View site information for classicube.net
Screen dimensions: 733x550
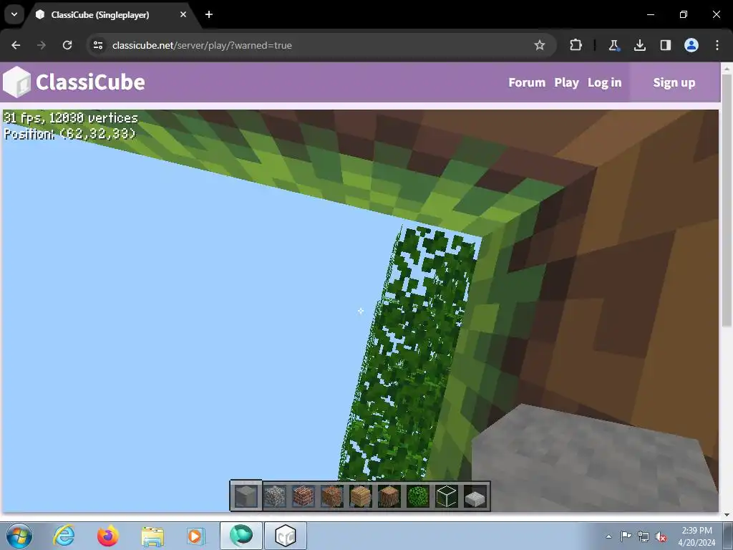click(x=98, y=45)
